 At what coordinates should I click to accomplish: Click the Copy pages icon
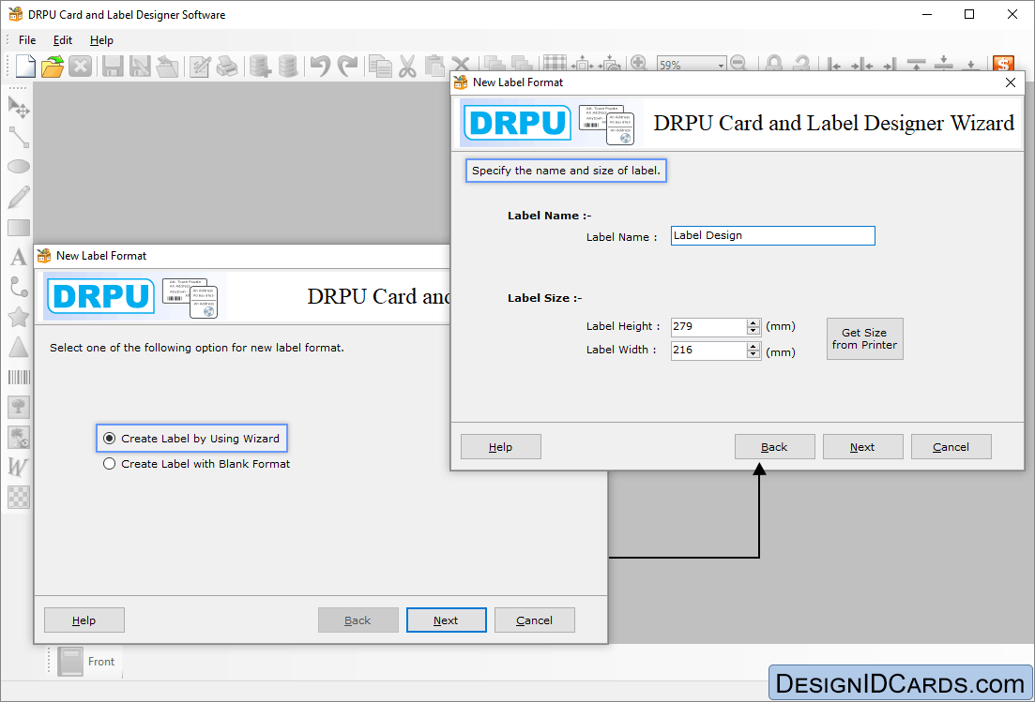coord(380,66)
